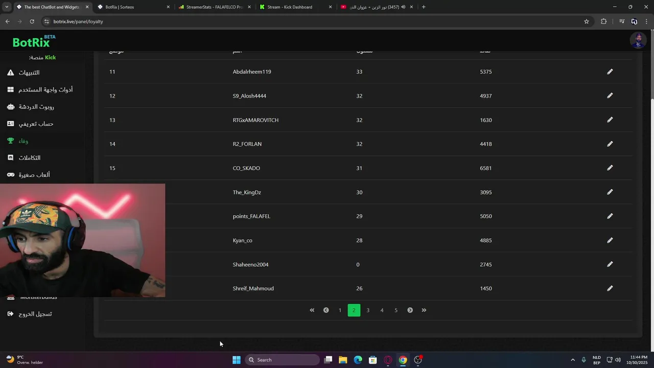Jump to last page with double-right arrow
Viewport: 654px width, 368px height.
click(x=424, y=310)
